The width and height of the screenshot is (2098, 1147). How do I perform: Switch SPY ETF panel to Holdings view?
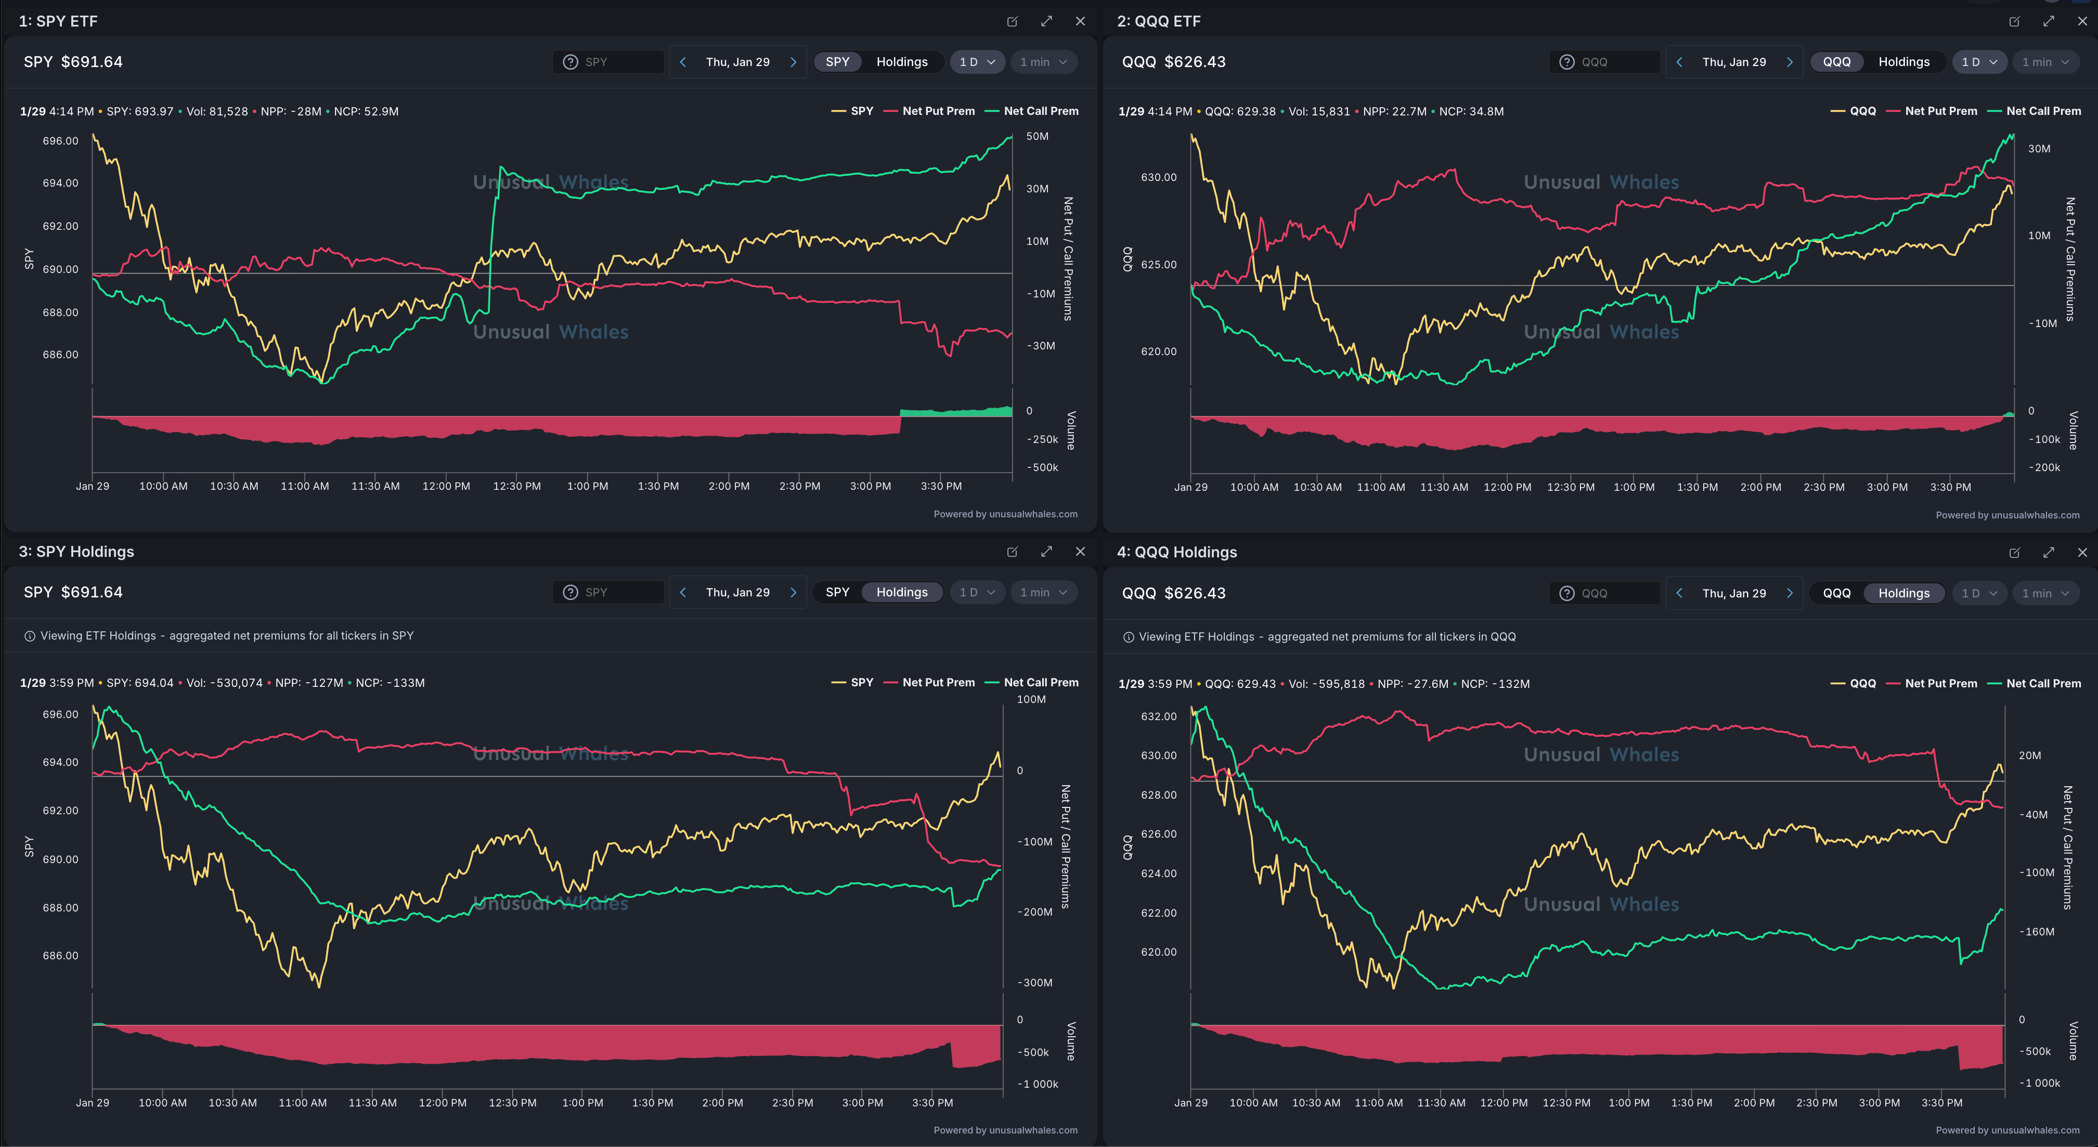(x=902, y=62)
